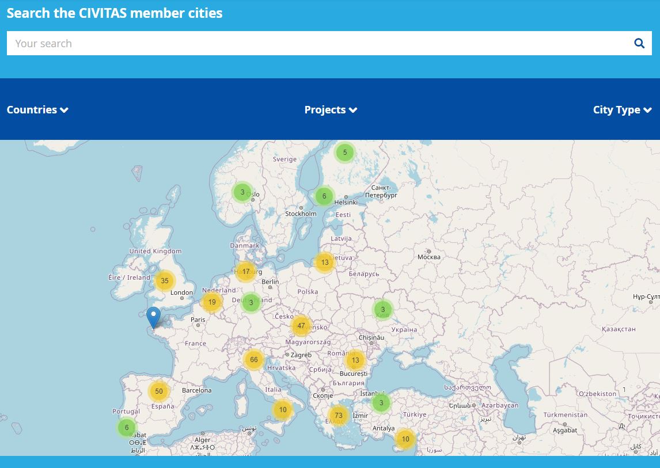Open the green cluster 3 near İstanbul
The image size is (660, 468).
point(381,403)
